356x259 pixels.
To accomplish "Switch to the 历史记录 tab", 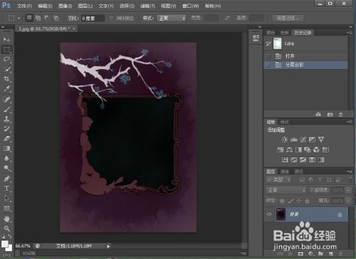I will click(x=303, y=33).
